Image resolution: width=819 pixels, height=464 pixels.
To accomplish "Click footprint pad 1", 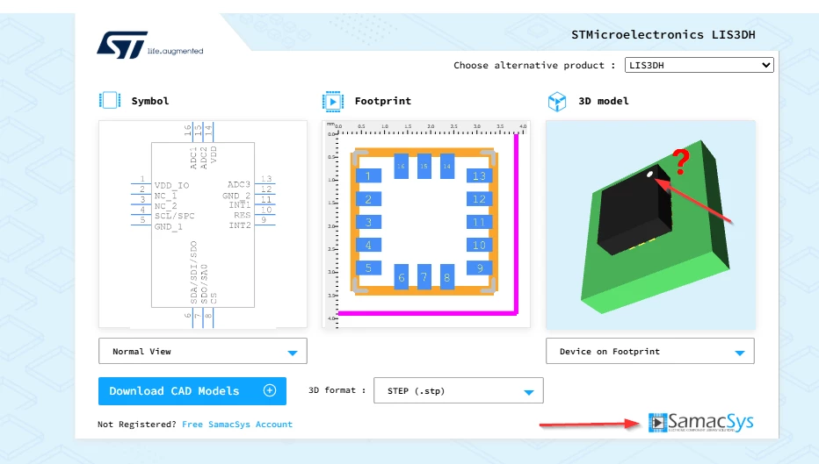I will pos(368,175).
